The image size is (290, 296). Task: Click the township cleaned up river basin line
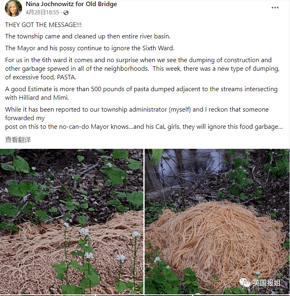(x=88, y=36)
